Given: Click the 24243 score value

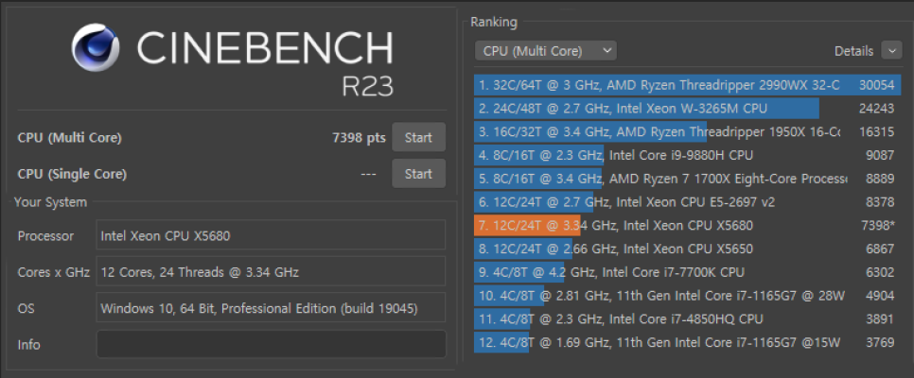Looking at the screenshot, I should tap(877, 109).
